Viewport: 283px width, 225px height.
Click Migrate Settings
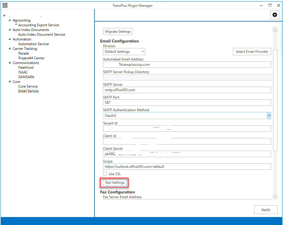coord(117,31)
